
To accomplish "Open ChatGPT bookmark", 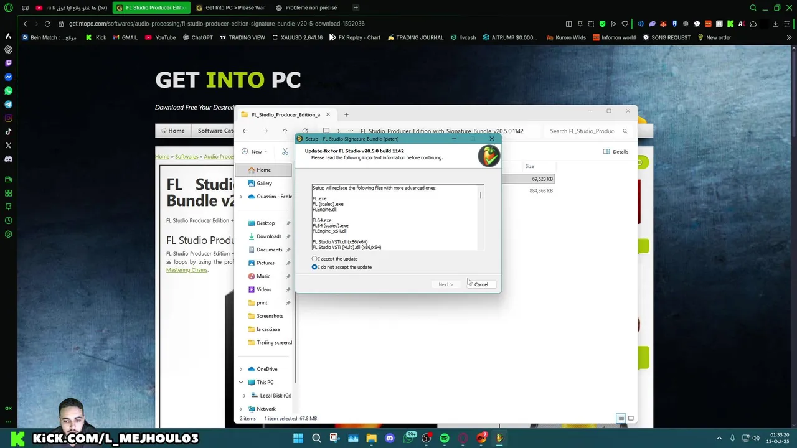I will click(197, 37).
